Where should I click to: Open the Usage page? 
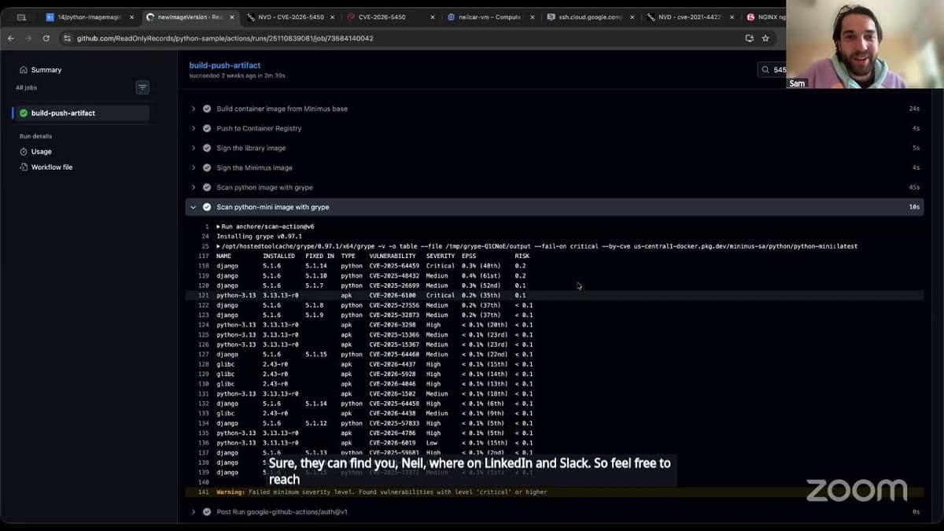point(41,151)
